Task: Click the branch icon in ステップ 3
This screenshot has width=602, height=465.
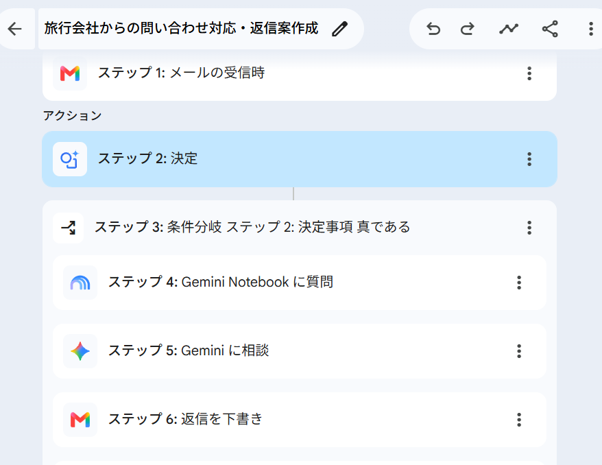Action: (69, 228)
